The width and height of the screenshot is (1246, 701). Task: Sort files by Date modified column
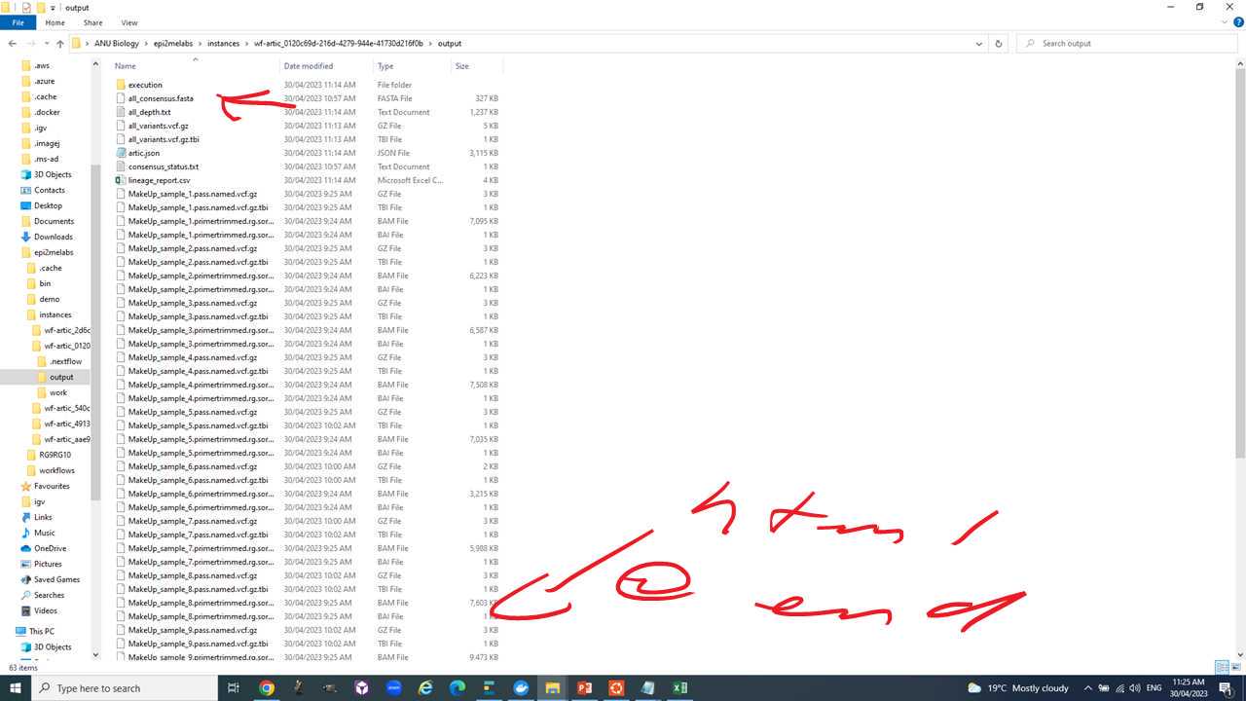pyautogui.click(x=309, y=66)
